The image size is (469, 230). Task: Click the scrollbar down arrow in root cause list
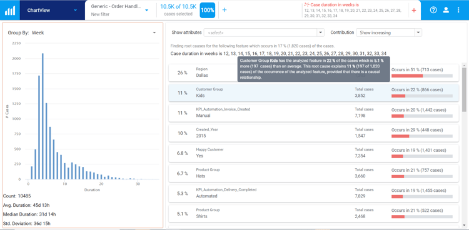coord(464,225)
